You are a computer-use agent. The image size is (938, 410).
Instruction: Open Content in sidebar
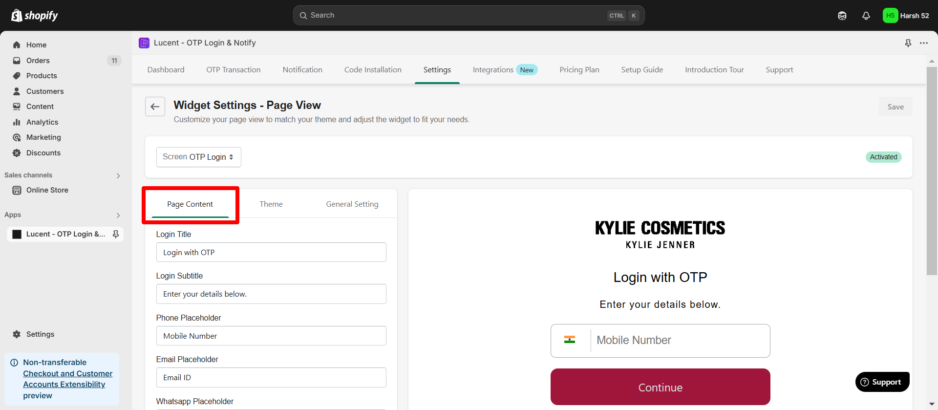pyautogui.click(x=40, y=107)
